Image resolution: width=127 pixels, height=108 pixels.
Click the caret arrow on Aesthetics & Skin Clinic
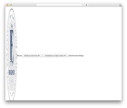65,56
